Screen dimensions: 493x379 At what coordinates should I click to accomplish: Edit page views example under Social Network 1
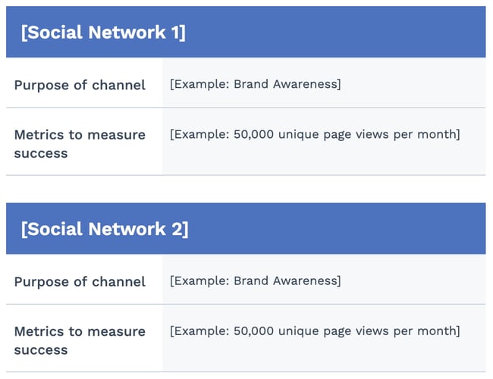pyautogui.click(x=315, y=134)
